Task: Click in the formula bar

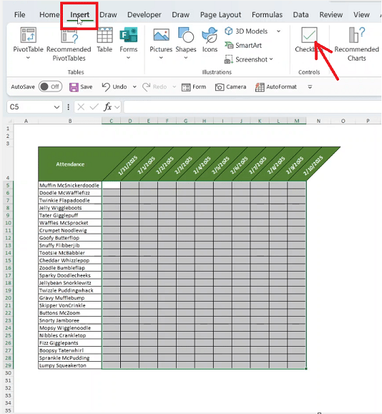Action: pyautogui.click(x=253, y=107)
